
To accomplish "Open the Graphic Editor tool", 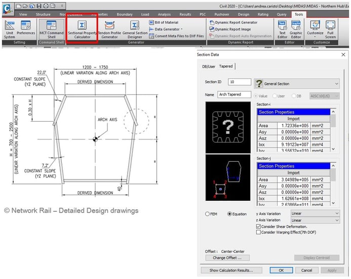I will click(296, 29).
